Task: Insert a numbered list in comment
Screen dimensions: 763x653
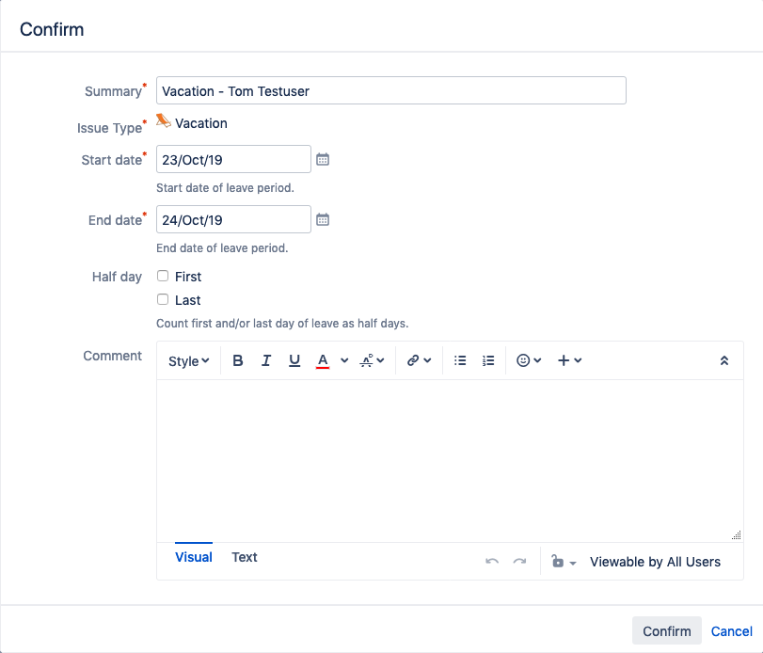Action: [x=488, y=360]
